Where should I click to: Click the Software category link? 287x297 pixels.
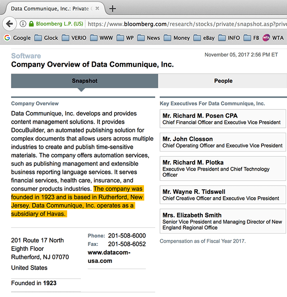click(x=26, y=56)
